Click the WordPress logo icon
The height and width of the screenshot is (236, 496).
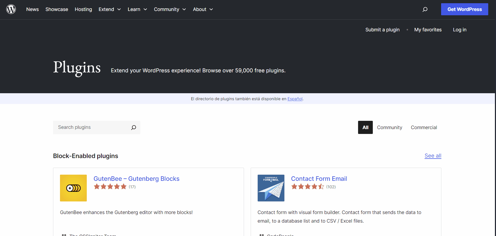pyautogui.click(x=11, y=9)
